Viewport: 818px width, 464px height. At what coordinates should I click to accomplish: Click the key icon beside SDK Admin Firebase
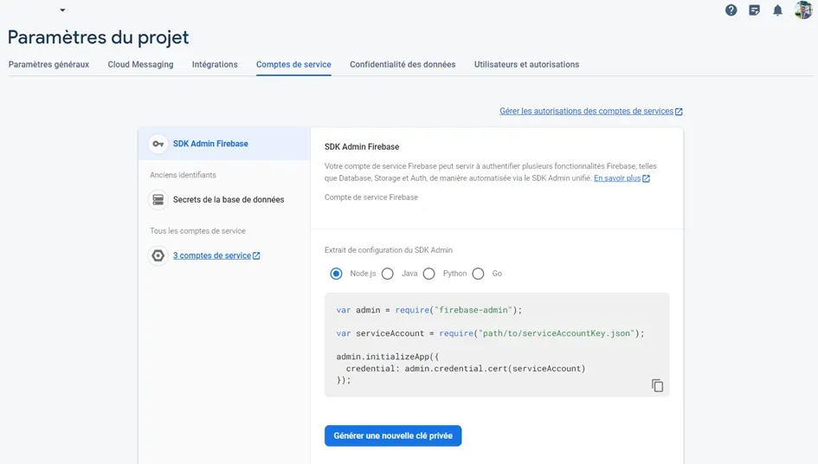point(158,144)
